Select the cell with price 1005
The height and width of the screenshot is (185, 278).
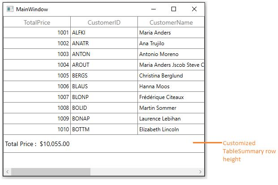37,76
